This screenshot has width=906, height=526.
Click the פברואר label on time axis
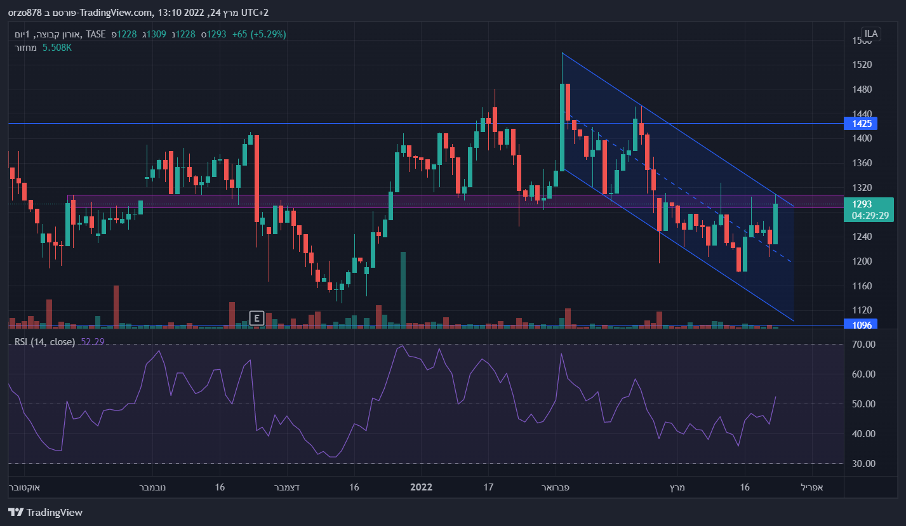click(556, 487)
